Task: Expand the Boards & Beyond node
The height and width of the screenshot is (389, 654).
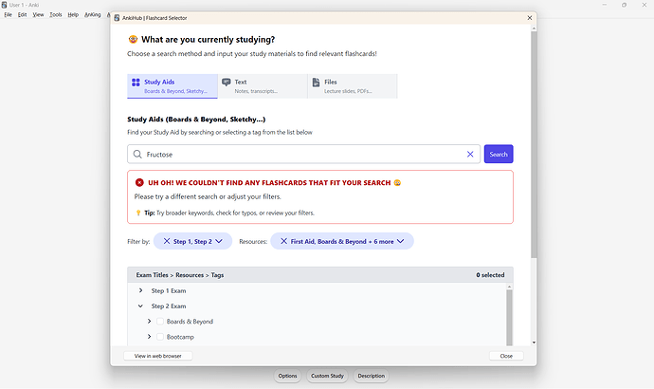Action: (149, 322)
